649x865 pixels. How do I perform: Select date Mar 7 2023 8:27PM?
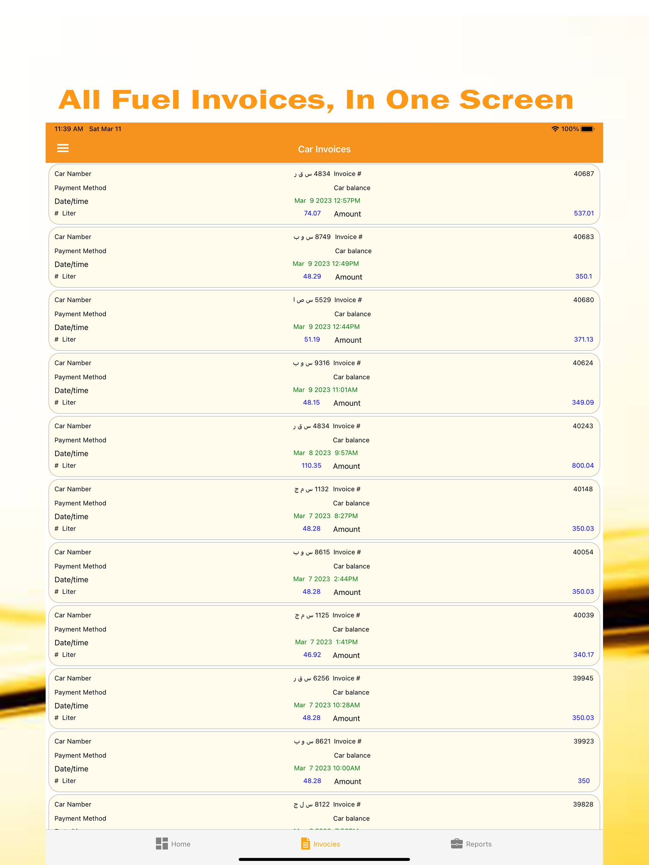pos(326,516)
